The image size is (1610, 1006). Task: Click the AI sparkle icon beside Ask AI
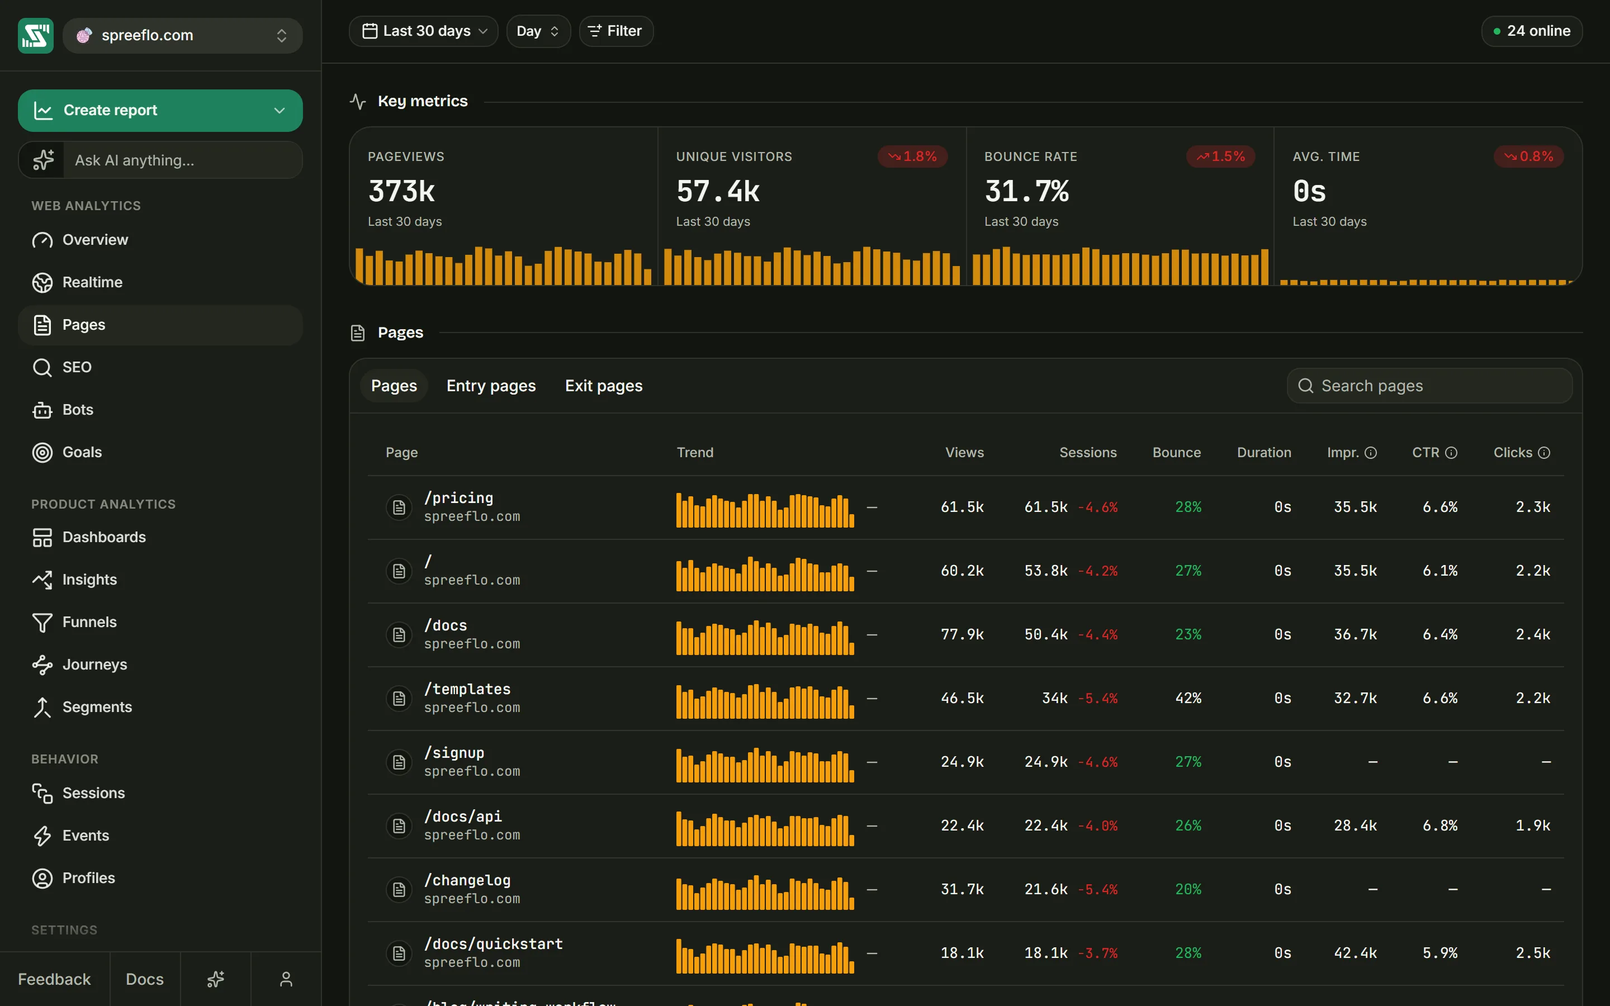tap(43, 160)
